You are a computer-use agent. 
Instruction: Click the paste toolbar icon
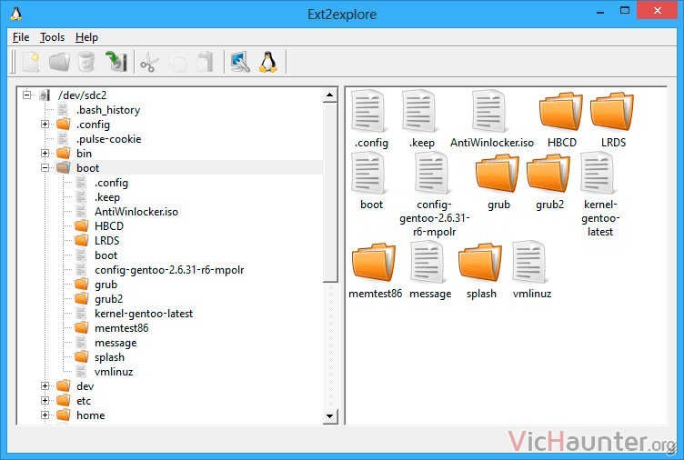205,62
